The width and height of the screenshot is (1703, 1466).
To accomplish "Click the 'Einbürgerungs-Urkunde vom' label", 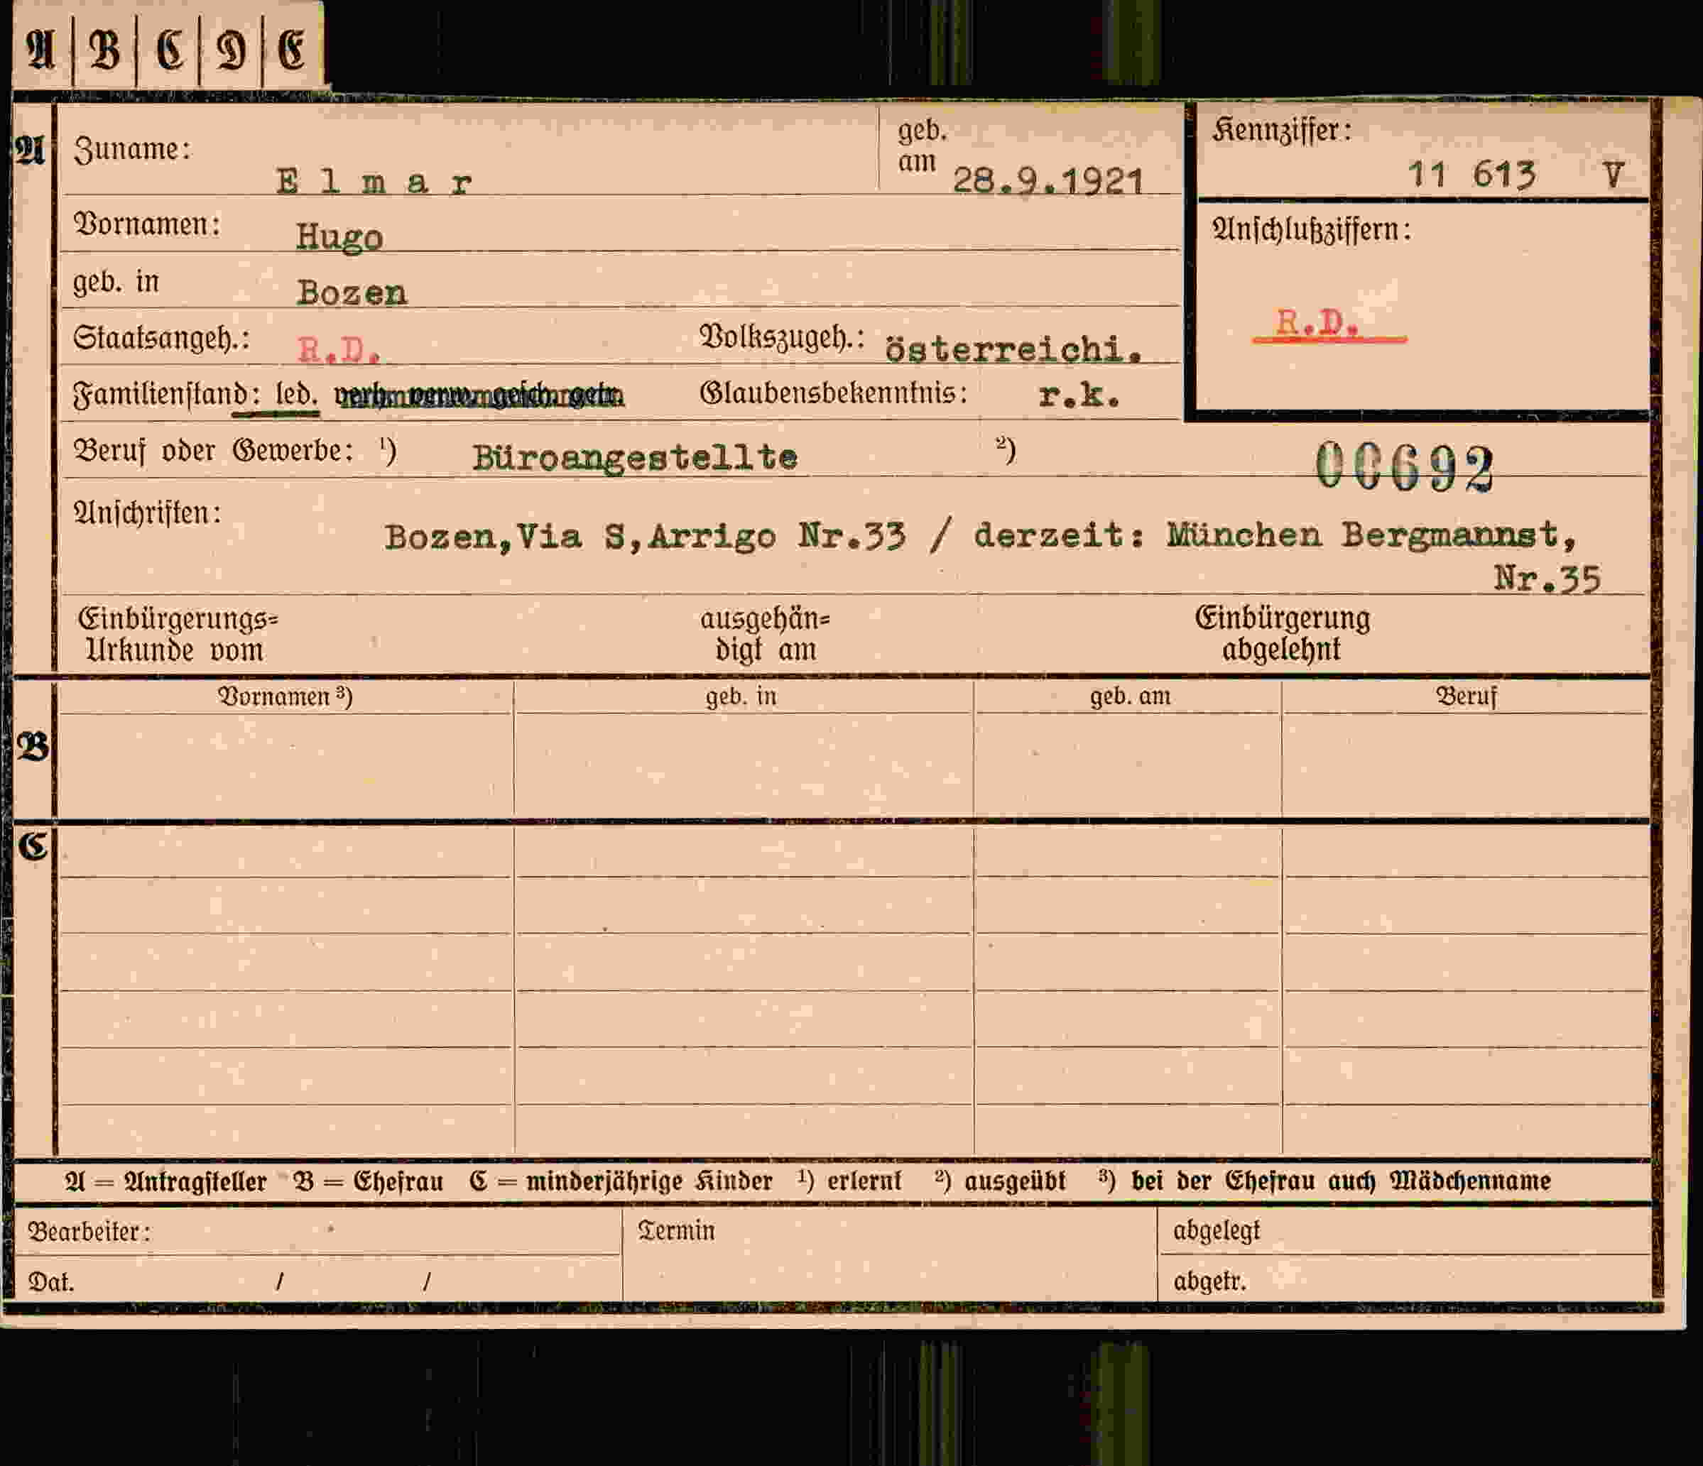I will coord(178,635).
